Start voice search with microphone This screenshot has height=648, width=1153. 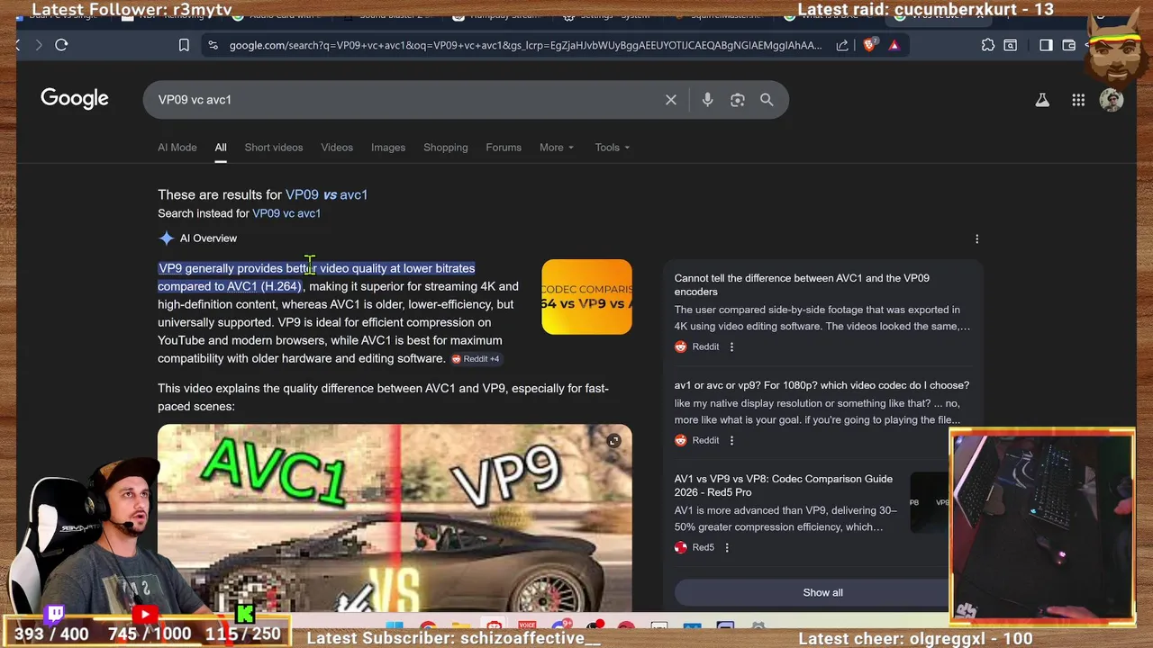707,100
